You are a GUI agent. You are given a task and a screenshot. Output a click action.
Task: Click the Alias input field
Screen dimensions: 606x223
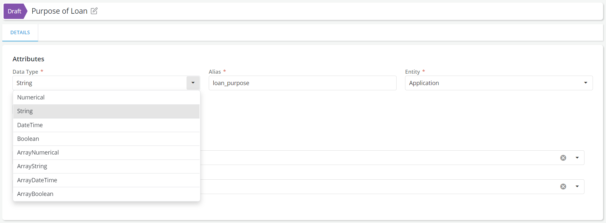[302, 83]
